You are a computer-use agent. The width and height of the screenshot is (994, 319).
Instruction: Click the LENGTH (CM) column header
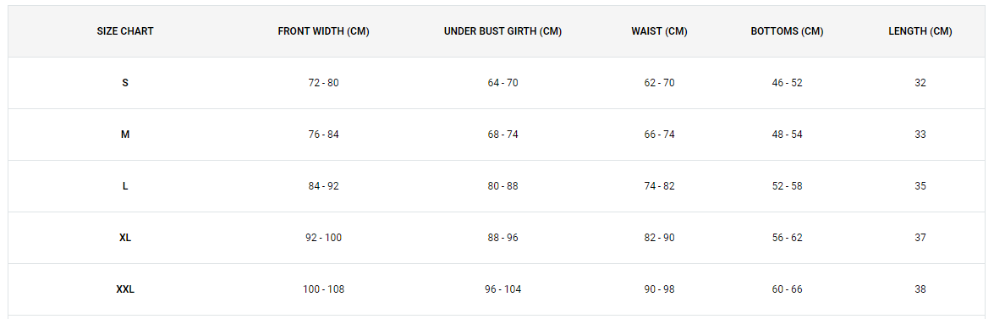coord(920,31)
